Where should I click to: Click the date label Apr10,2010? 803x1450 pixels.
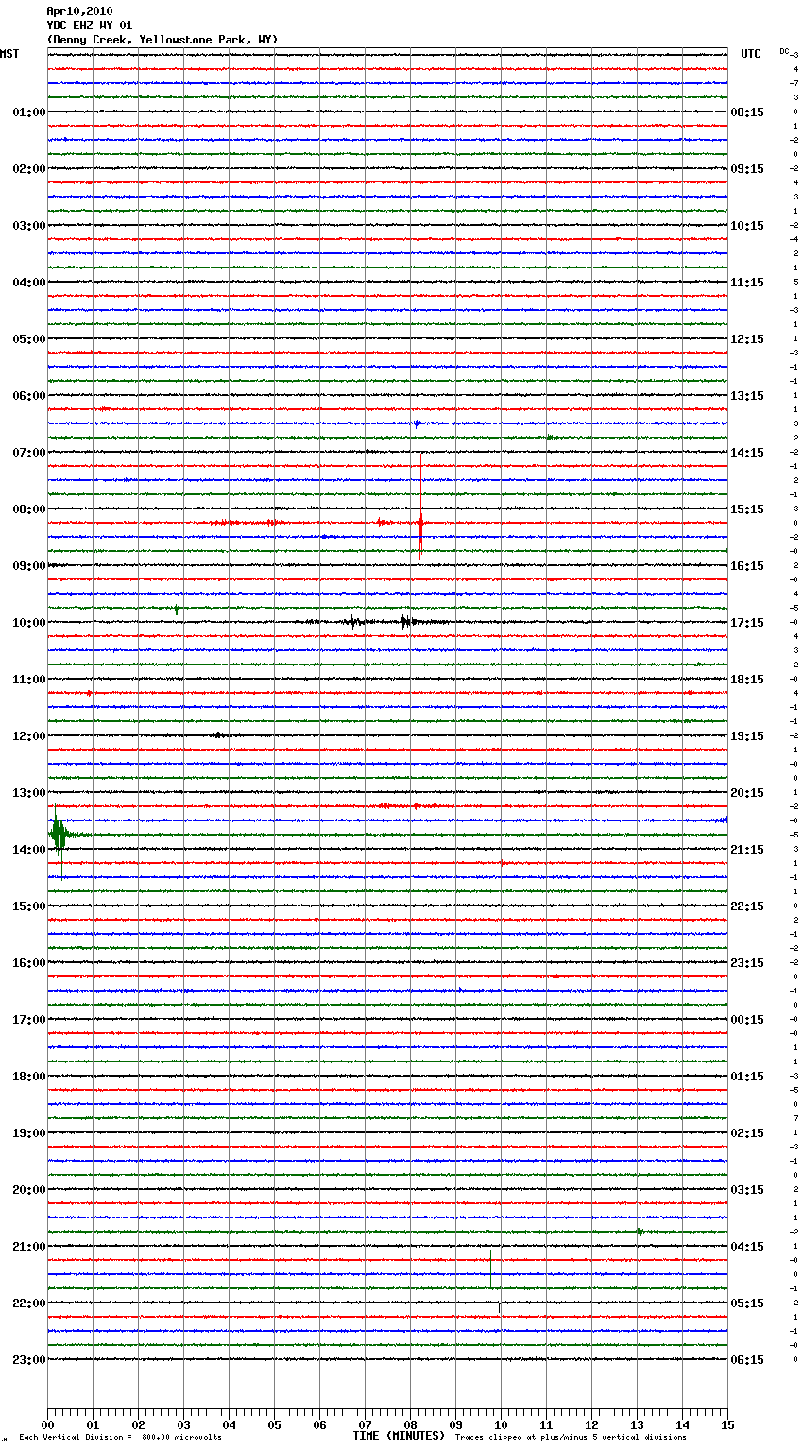pos(79,11)
